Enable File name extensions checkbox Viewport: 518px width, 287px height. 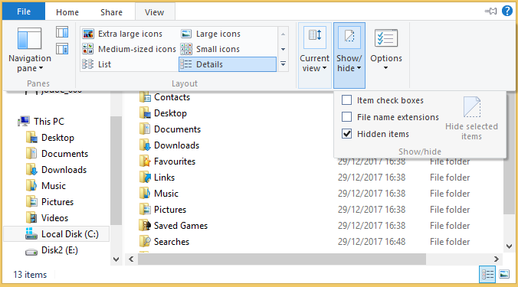tap(346, 117)
